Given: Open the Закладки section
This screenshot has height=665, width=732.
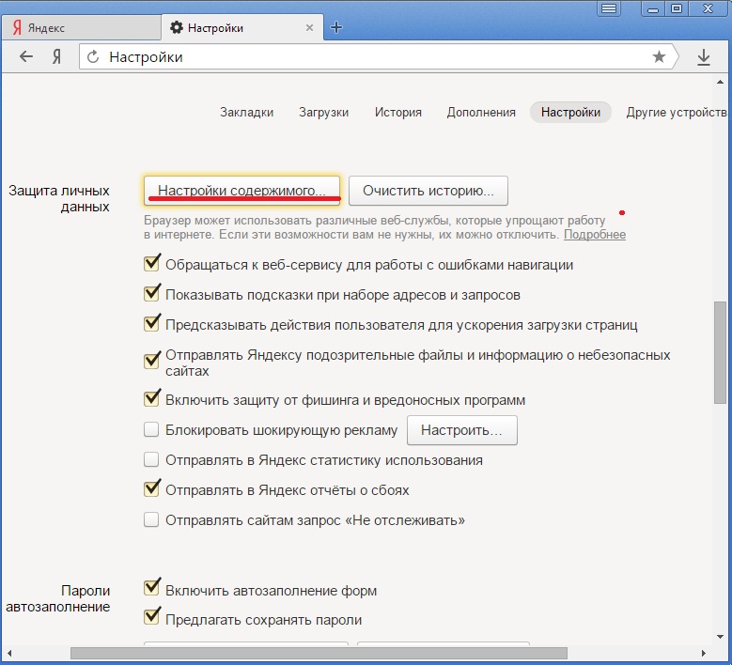Looking at the screenshot, I should point(246,113).
